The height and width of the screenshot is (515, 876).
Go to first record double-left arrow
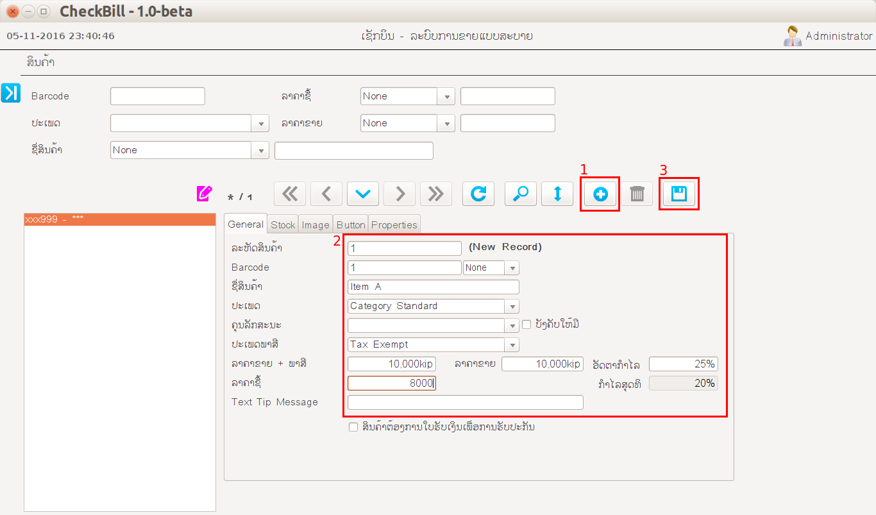(x=290, y=194)
